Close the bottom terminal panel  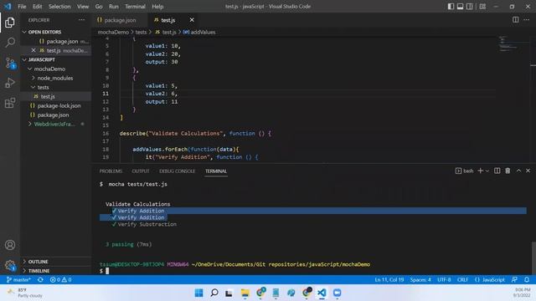(528, 171)
